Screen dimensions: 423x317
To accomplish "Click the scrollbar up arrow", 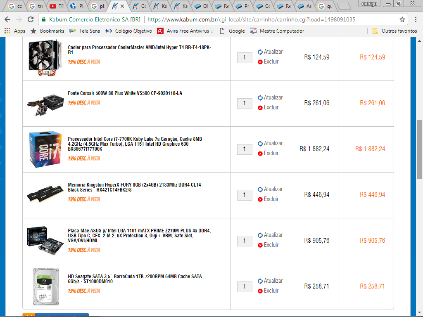I will pos(419,41).
